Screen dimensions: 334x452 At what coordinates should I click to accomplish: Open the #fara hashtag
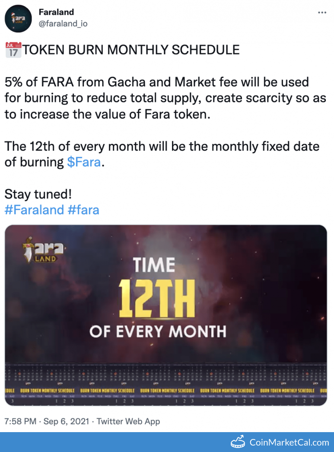(x=83, y=210)
